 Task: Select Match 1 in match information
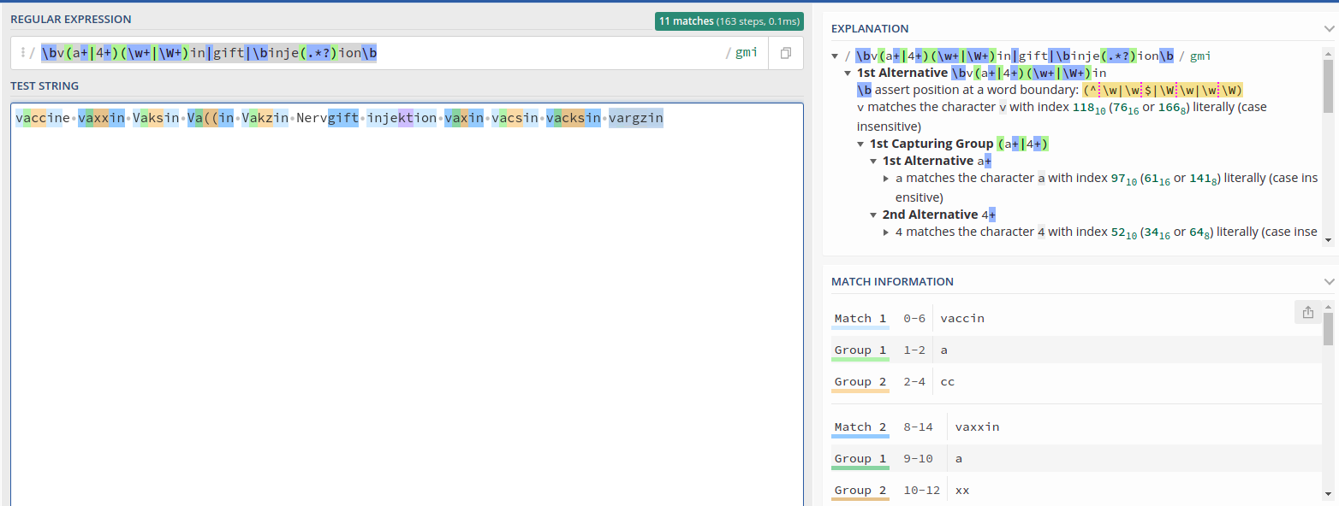coord(859,317)
